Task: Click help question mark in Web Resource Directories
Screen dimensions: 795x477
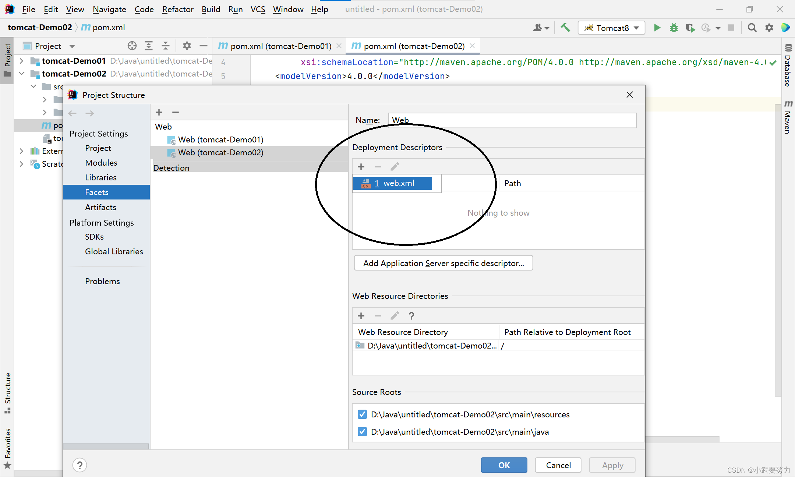Action: pos(411,316)
